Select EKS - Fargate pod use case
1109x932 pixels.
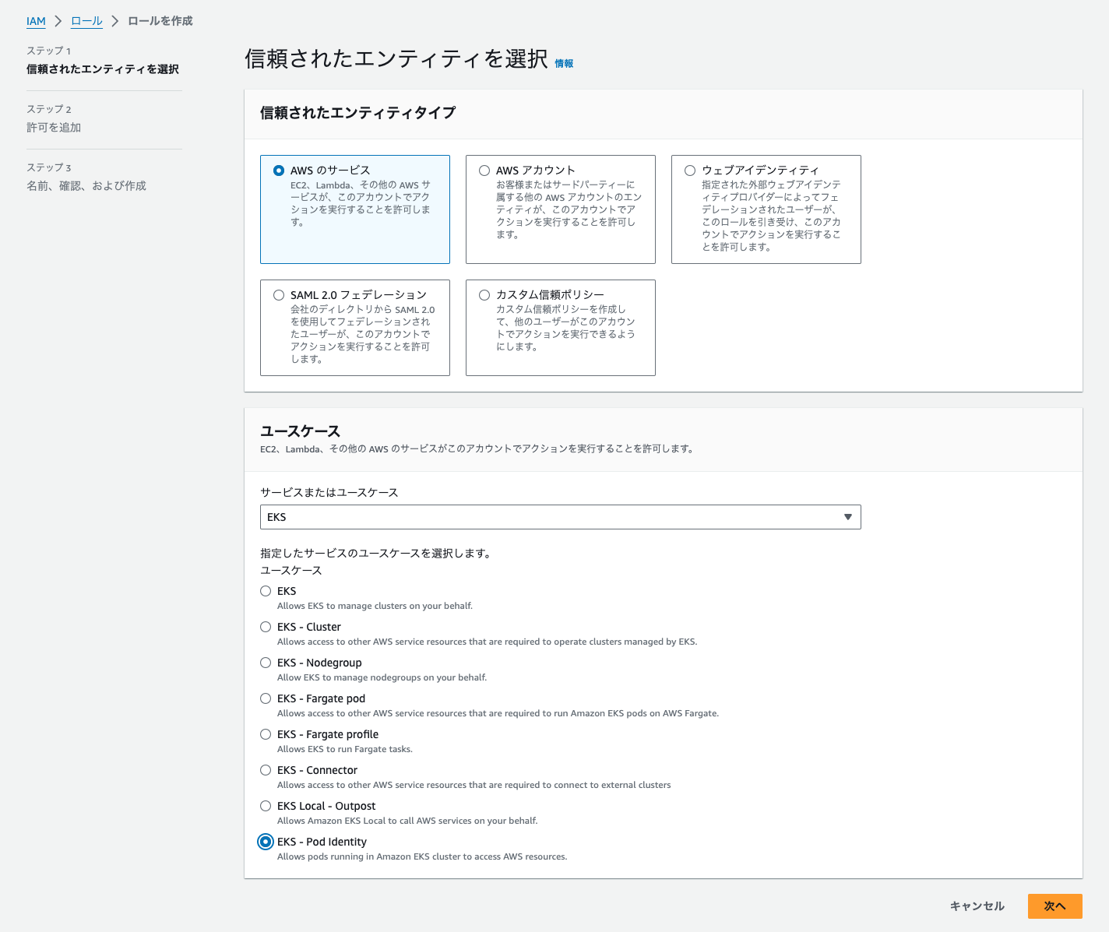(x=266, y=698)
